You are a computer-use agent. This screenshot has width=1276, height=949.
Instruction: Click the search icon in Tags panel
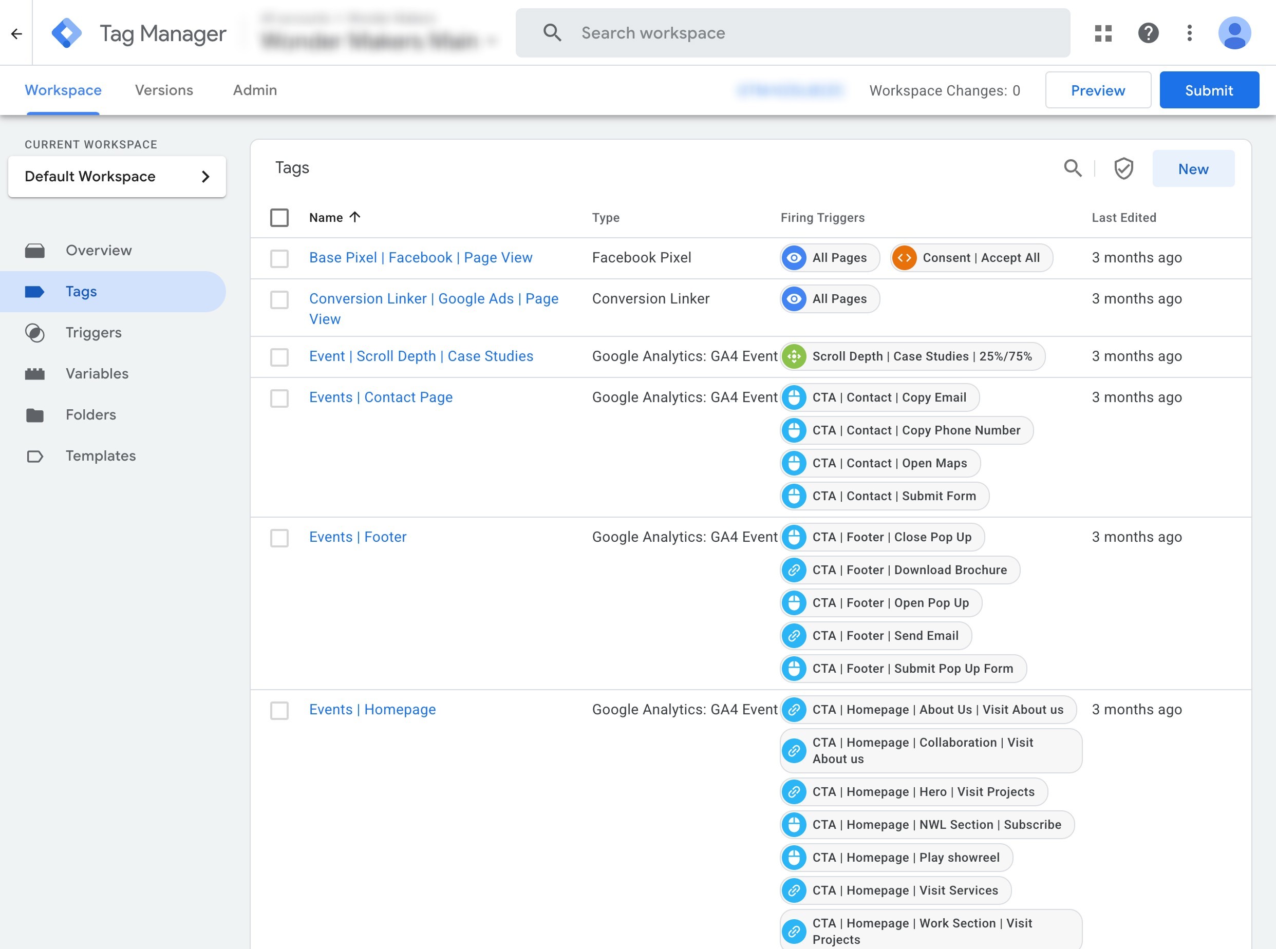pyautogui.click(x=1072, y=168)
